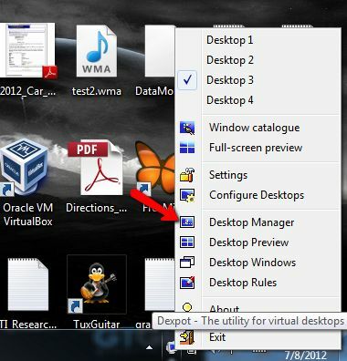Screen dimensions: 347x361
Task: Click the Desktop Rules icon
Action: pos(187,283)
